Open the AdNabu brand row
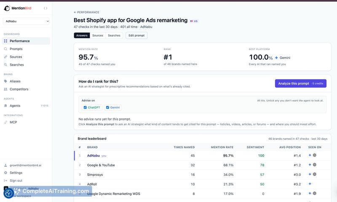 (x=203, y=156)
